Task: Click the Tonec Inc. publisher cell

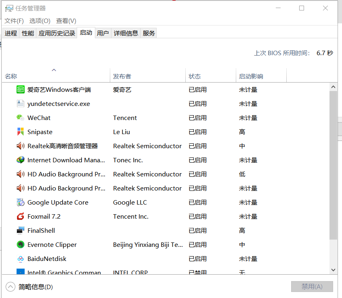Action: (128, 160)
